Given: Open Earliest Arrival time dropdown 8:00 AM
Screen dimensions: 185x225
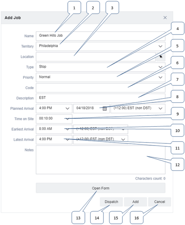Looking at the screenshot, I should tap(54, 129).
